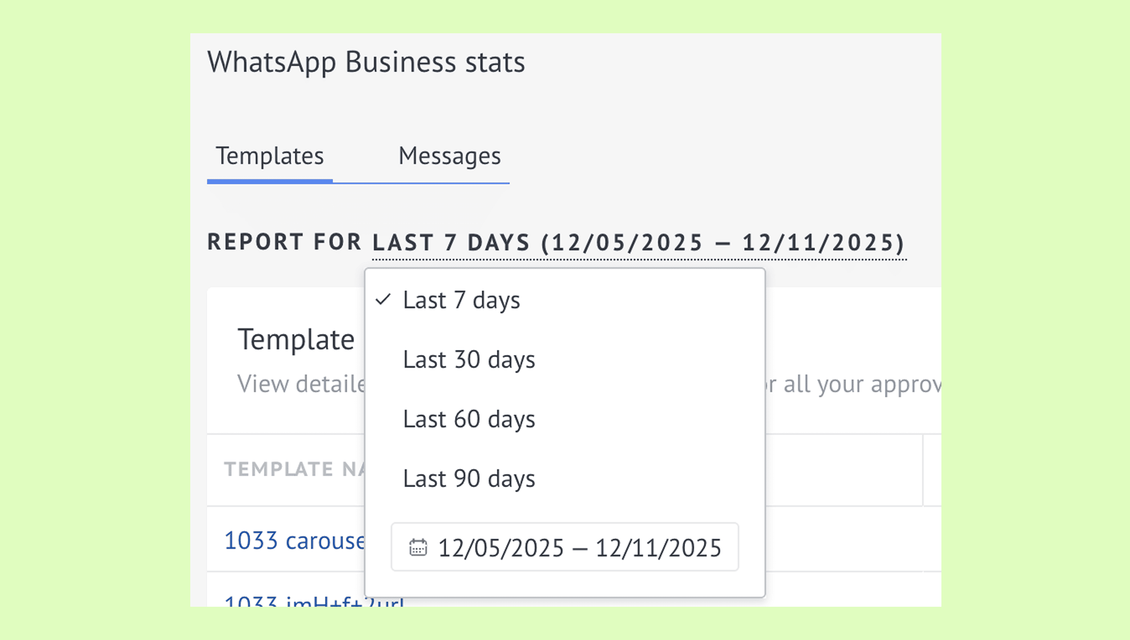Screen dimensions: 1130x640
Task: Select Last 90 days reporting period
Action: [469, 478]
